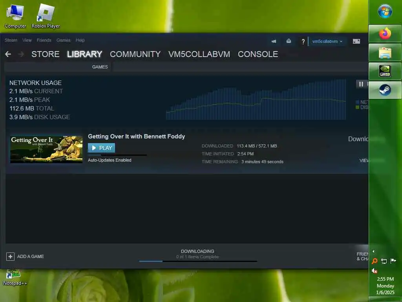
Task: Open the Steam menu
Action: pos(11,40)
